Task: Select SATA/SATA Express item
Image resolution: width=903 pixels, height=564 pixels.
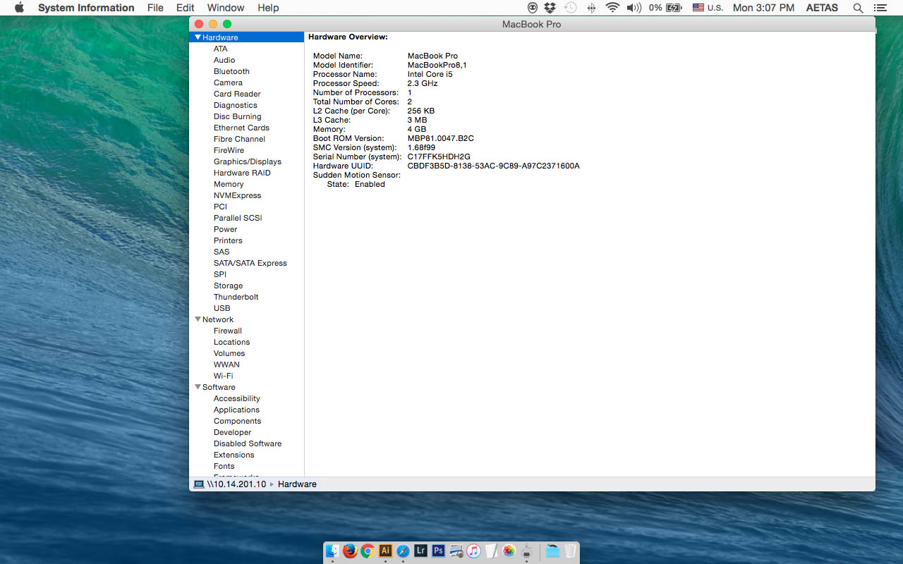Action: 250,263
